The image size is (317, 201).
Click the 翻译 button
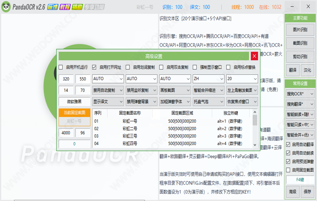pyautogui.click(x=293, y=70)
